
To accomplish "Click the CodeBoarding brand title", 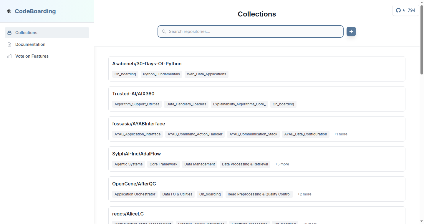I will coord(35,11).
